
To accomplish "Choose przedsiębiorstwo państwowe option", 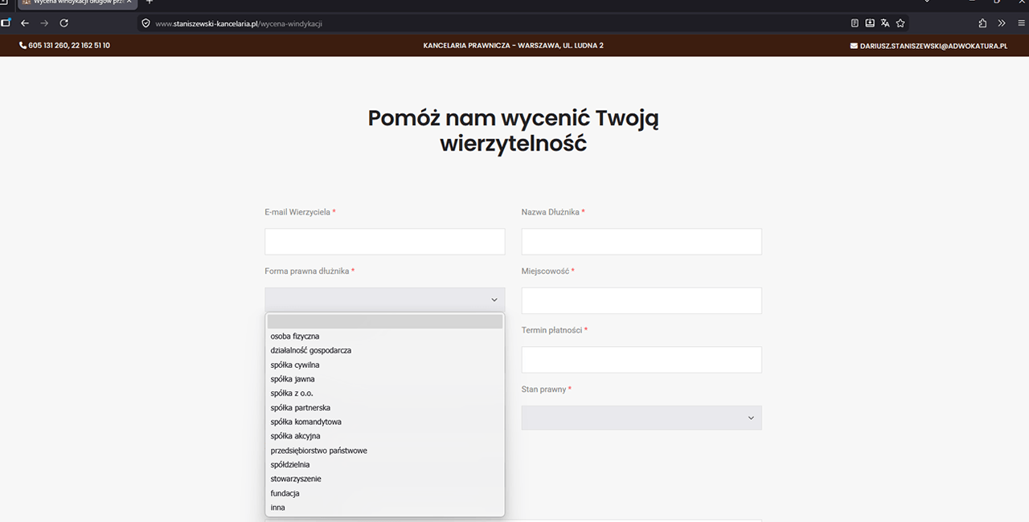I will 385,451.
